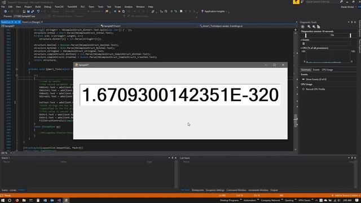Open the Action Center notifications icon
Image resolution: width=361 pixels, height=203 pixels.
356,201
